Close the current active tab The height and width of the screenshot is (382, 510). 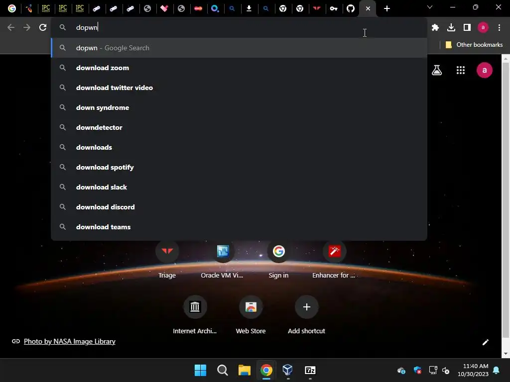[368, 8]
